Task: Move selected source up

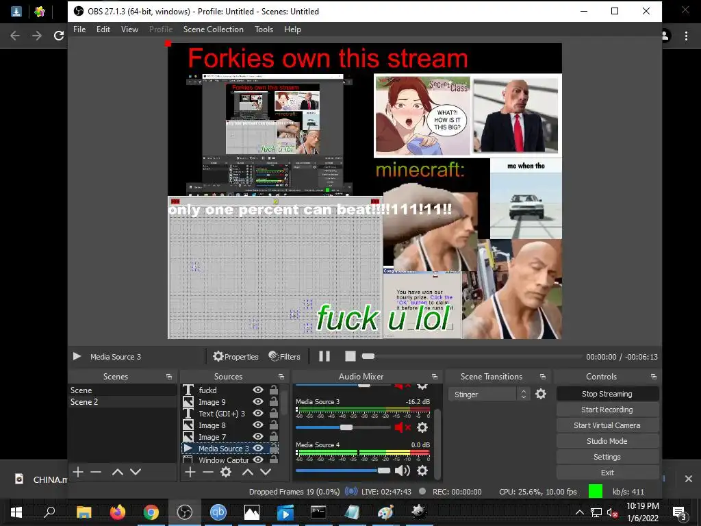Action: tap(248, 472)
